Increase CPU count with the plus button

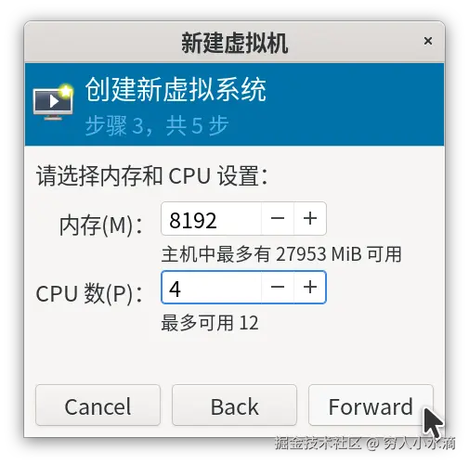coord(310,288)
